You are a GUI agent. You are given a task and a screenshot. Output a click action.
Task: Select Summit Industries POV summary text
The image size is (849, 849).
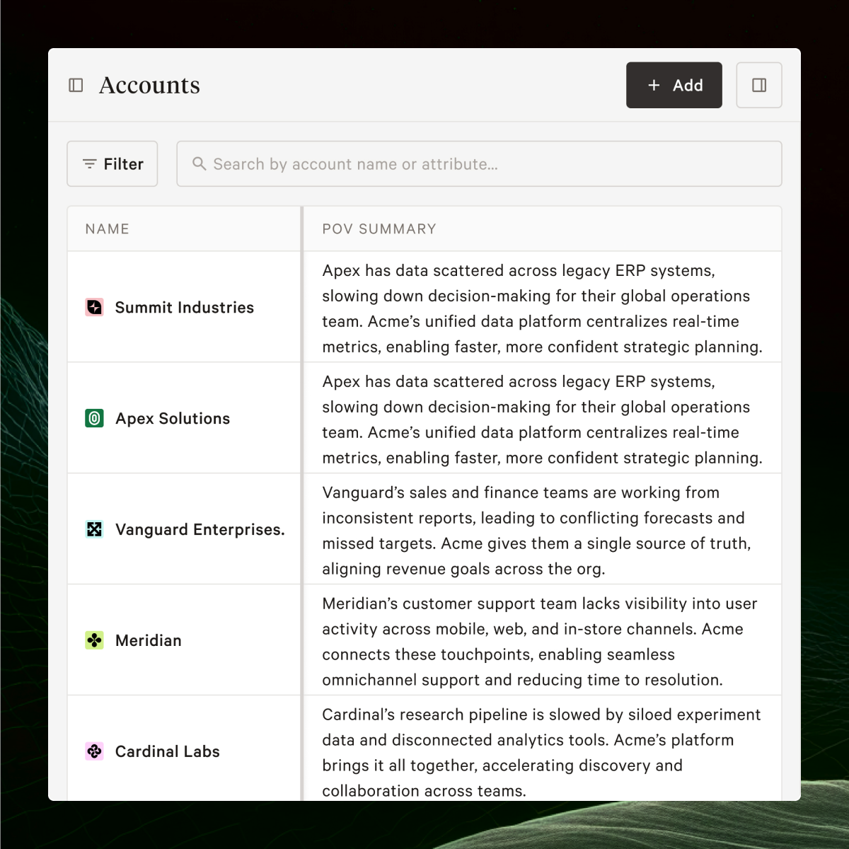(x=542, y=308)
